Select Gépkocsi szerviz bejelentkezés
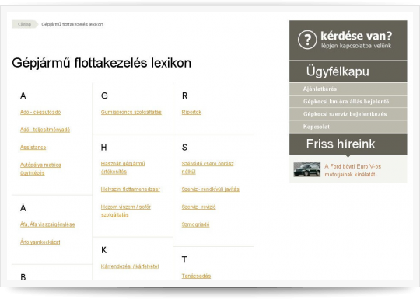 tap(348, 114)
